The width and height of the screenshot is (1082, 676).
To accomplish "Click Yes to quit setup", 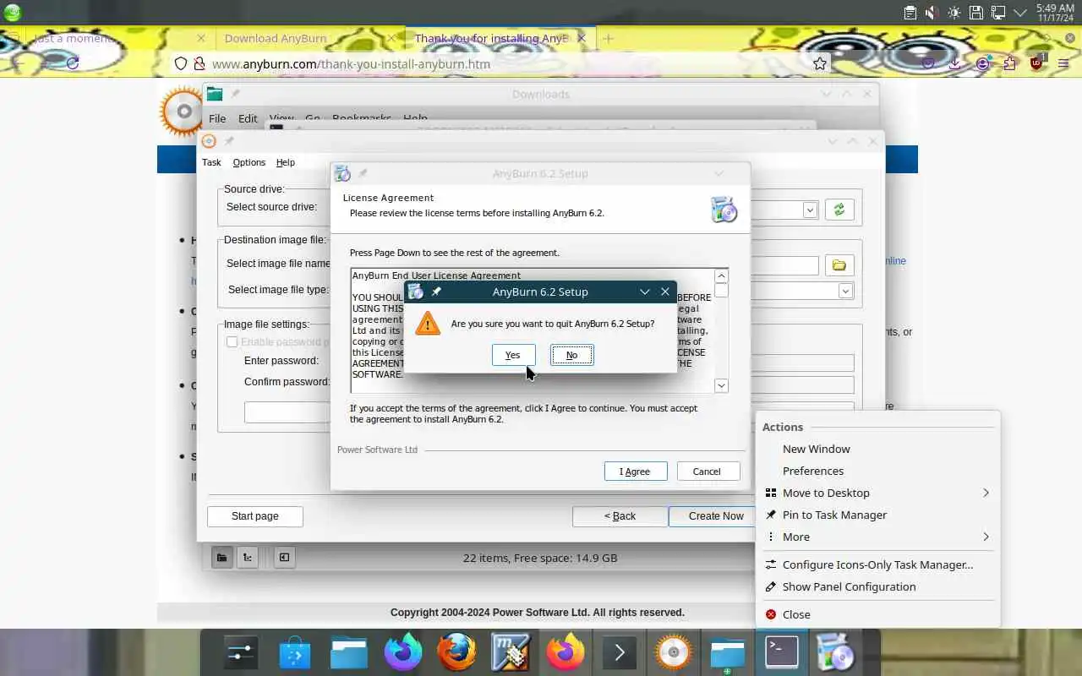I will point(513,355).
